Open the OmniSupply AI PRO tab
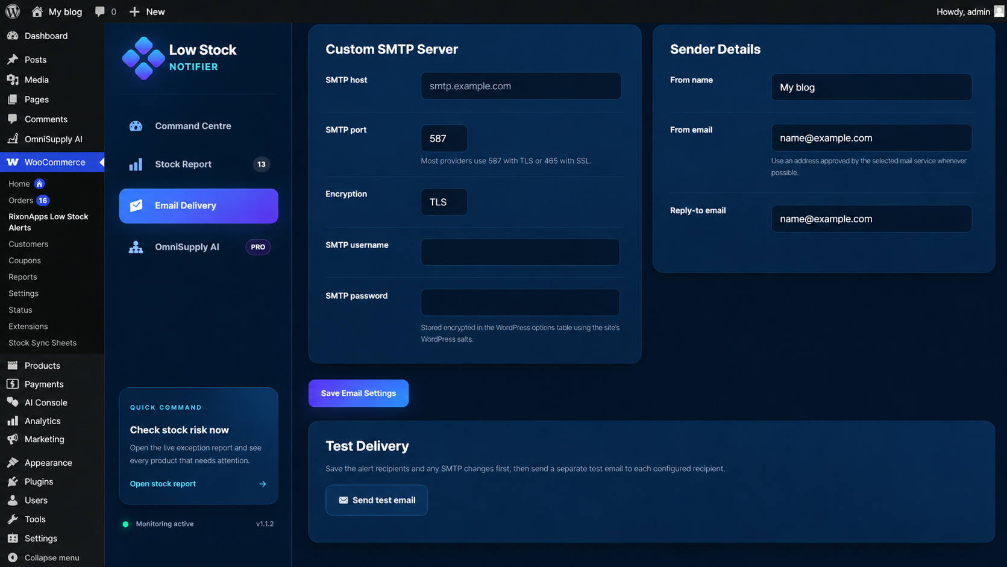This screenshot has width=1007, height=567. click(198, 247)
